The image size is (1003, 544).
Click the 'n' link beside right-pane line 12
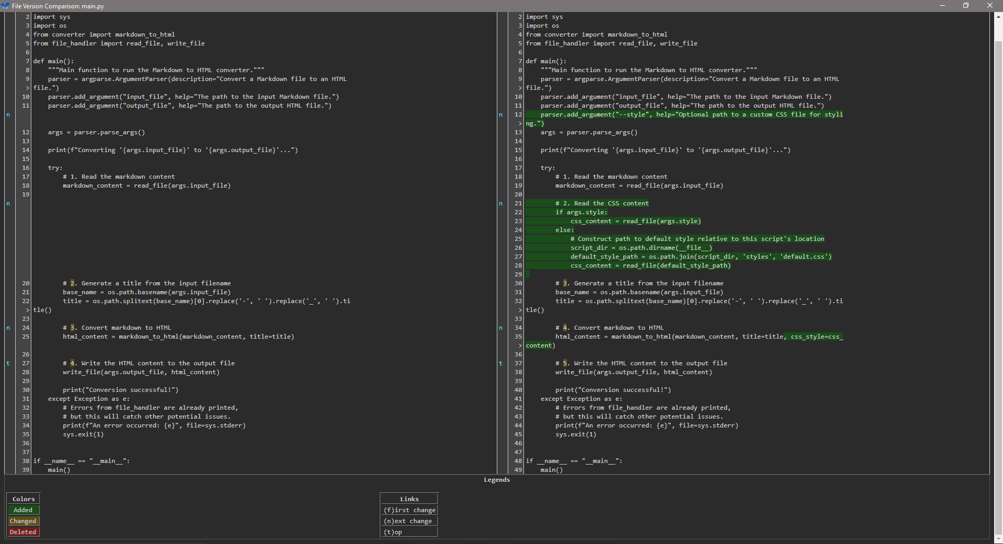point(500,115)
